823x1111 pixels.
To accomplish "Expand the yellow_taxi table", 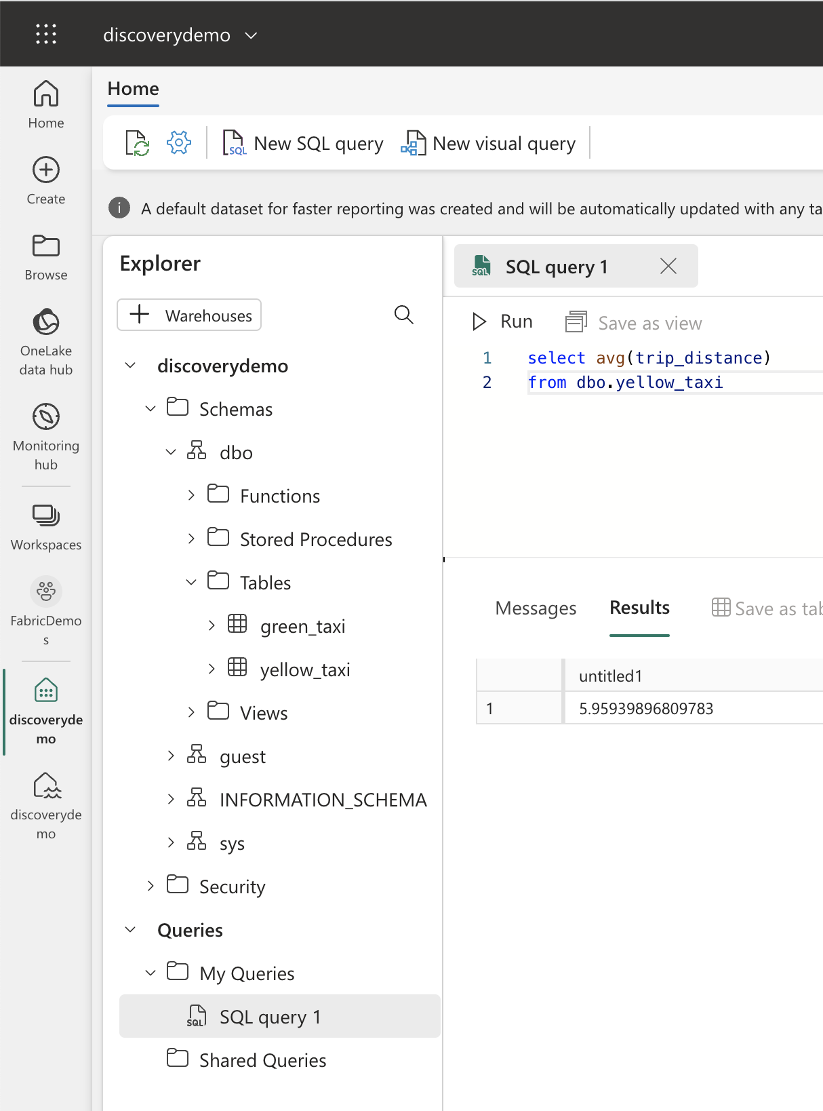I will coord(212,669).
